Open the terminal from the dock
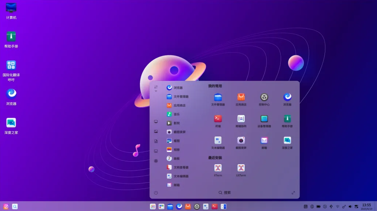This screenshot has height=211, width=377. click(215, 207)
